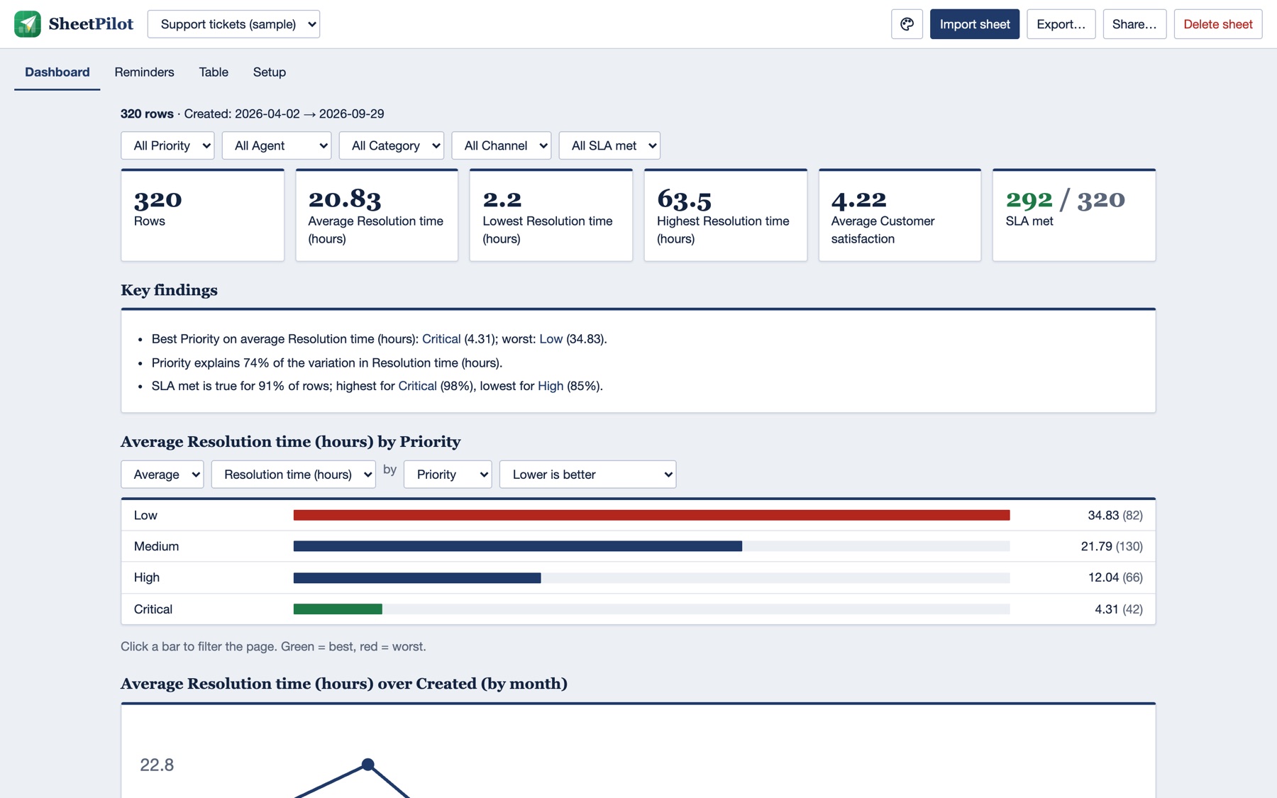This screenshot has width=1277, height=798.
Task: Click the Medium priority bar
Action: coord(518,546)
